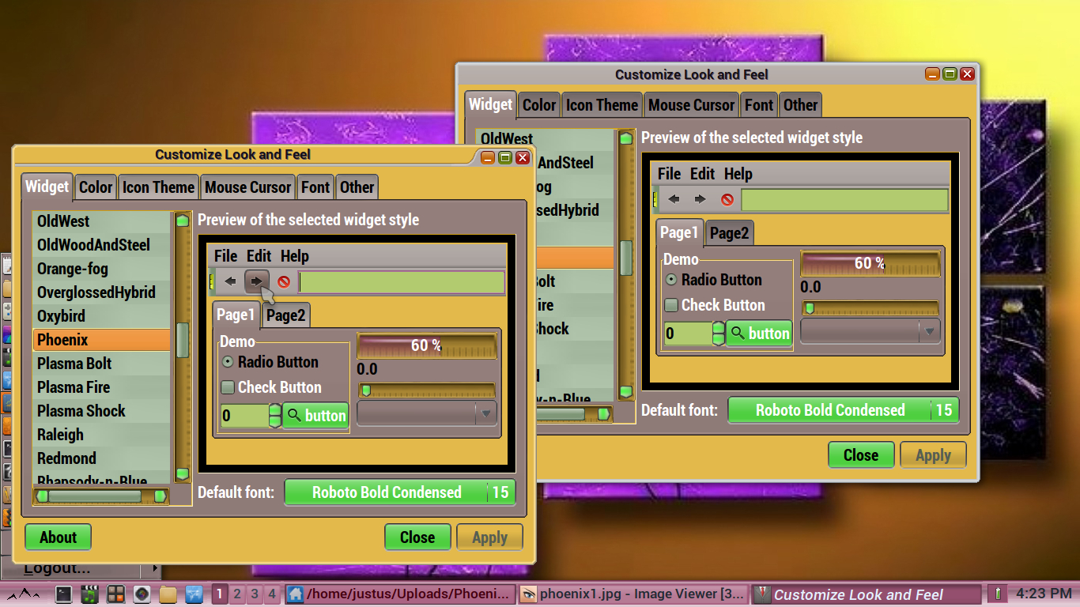Viewport: 1080px width, 607px height.
Task: Open the main menu mountain icon on taskbar
Action: (x=25, y=594)
